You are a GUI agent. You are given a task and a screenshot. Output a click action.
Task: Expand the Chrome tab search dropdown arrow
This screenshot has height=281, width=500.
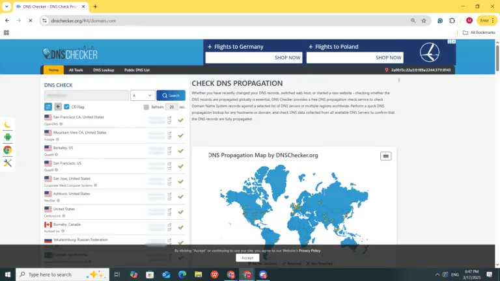point(7,7)
